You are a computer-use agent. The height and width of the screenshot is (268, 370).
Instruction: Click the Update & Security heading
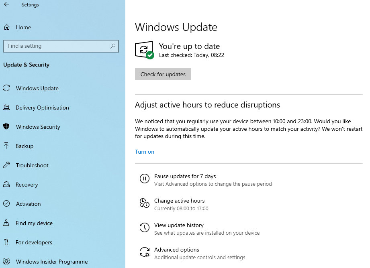pyautogui.click(x=26, y=65)
